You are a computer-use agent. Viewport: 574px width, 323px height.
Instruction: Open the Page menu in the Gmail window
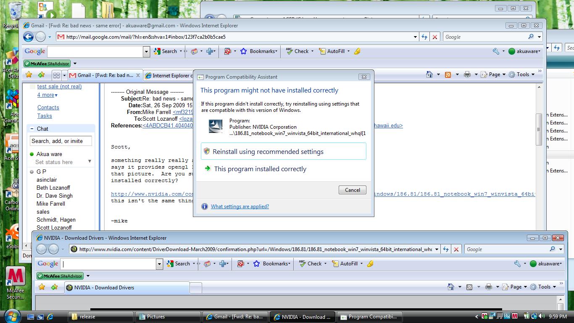493,74
